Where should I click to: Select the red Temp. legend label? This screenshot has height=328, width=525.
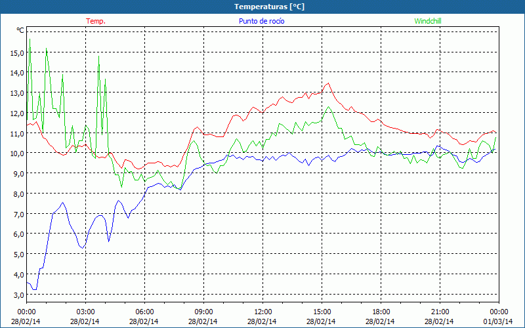click(96, 21)
